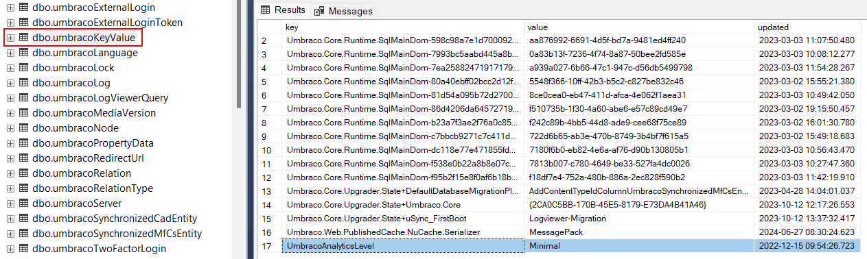The width and height of the screenshot is (867, 259).
Task: Click table icon of dbo.umbracoMediaVersion
Action: click(x=23, y=113)
